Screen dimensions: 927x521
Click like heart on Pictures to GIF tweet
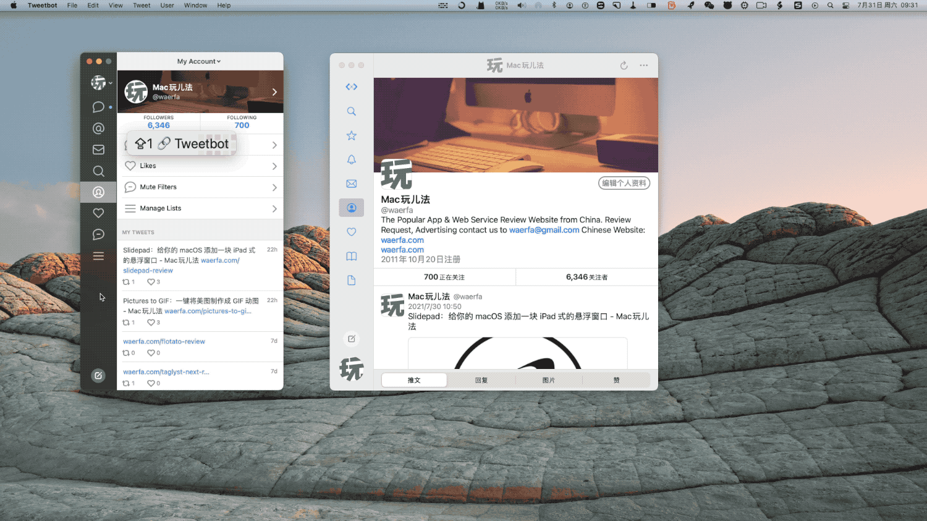(x=151, y=323)
